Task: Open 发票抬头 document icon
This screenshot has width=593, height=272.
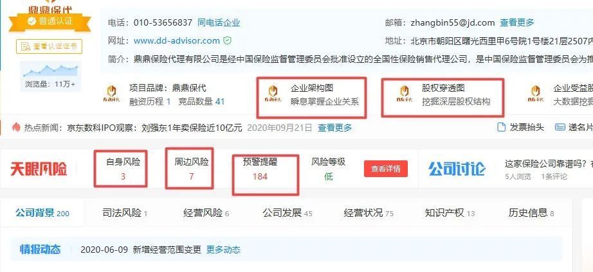Action: point(501,127)
